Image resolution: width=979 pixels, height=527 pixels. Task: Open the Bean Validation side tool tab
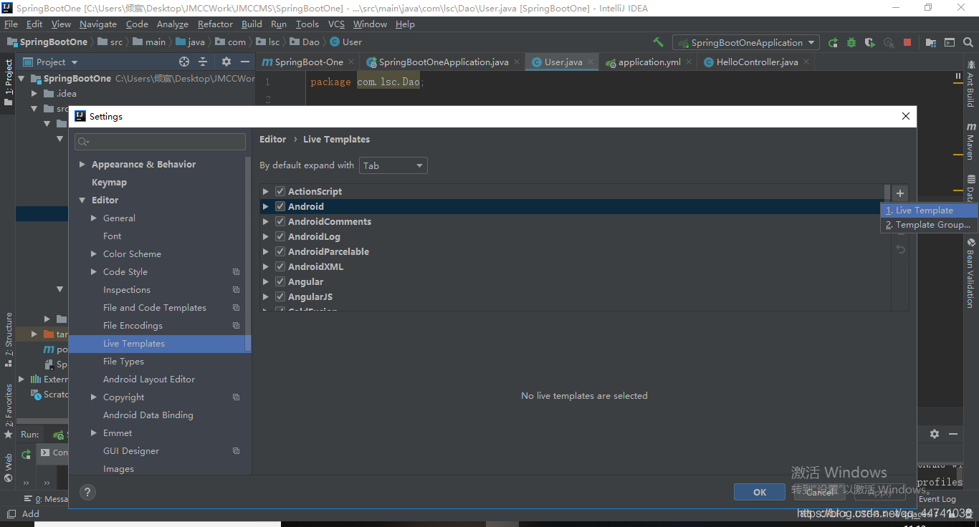pyautogui.click(x=971, y=272)
